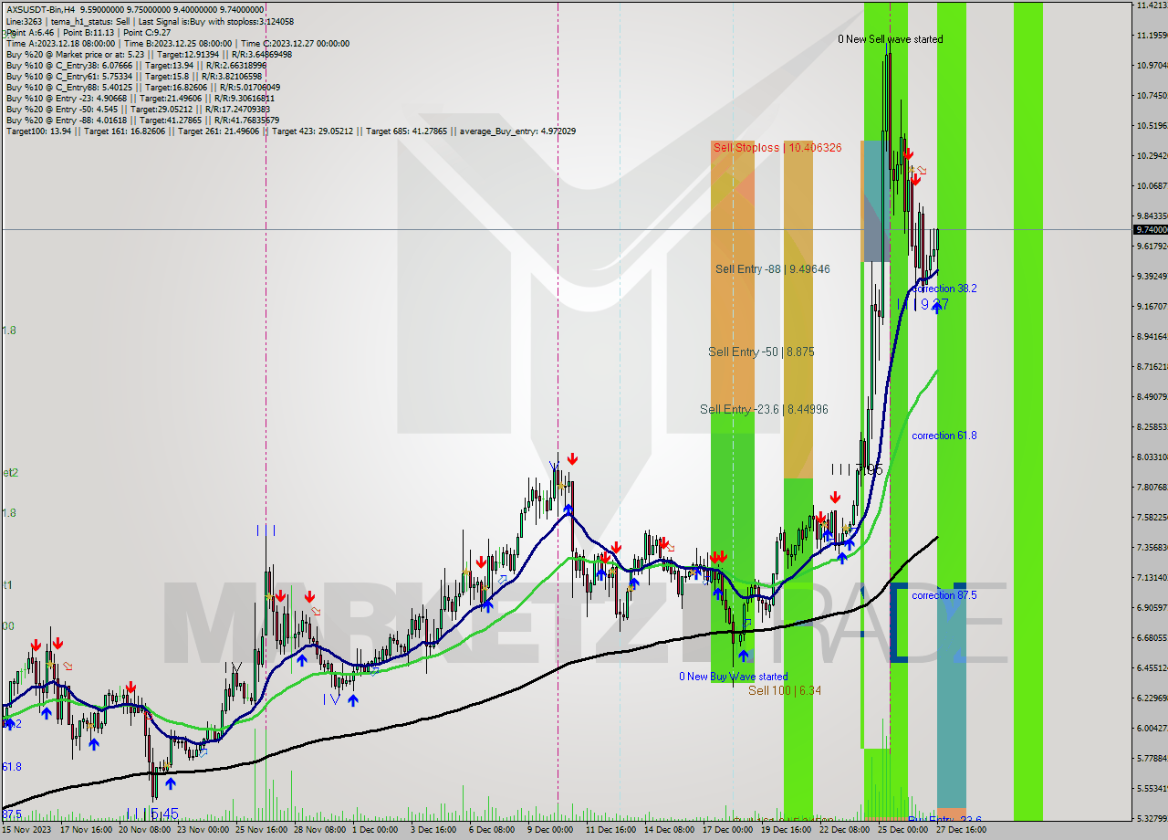
Task: Click the '11 Dec 16:00' date axis label
Action: click(610, 830)
